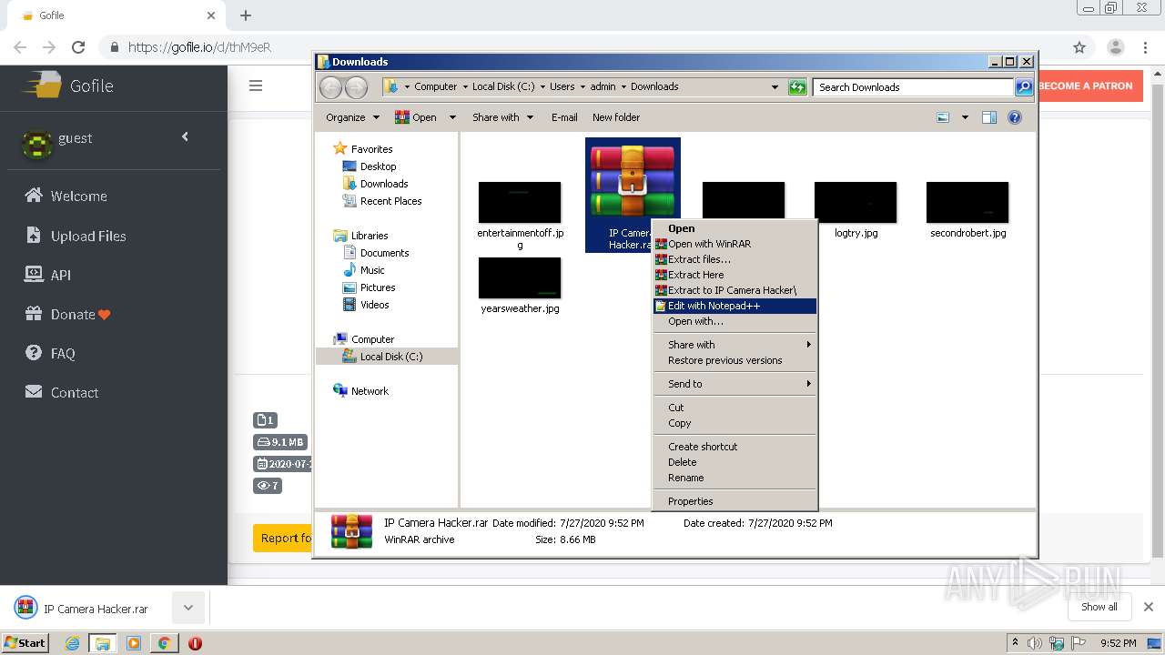Open the Share with toolbar dropdown

point(502,117)
